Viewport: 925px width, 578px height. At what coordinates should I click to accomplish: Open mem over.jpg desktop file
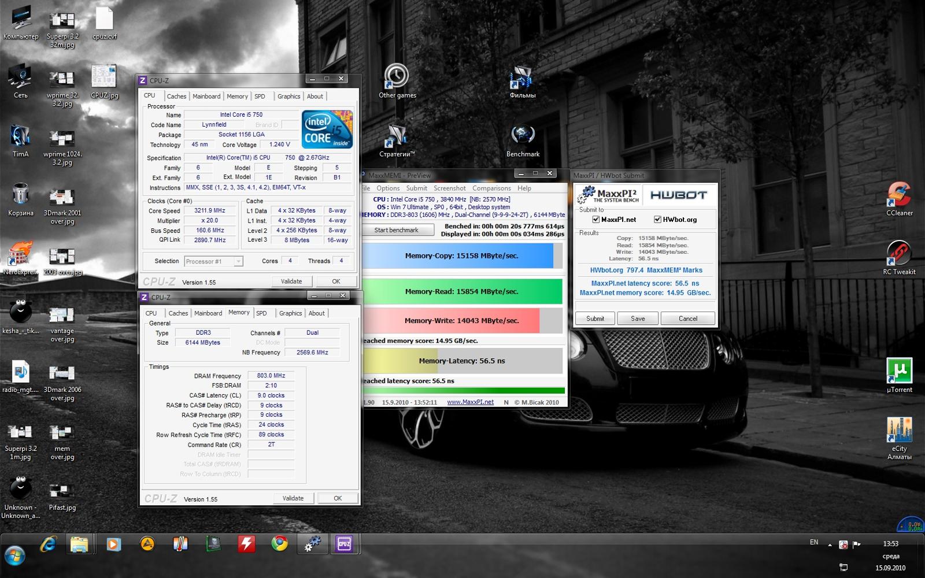coord(62,440)
